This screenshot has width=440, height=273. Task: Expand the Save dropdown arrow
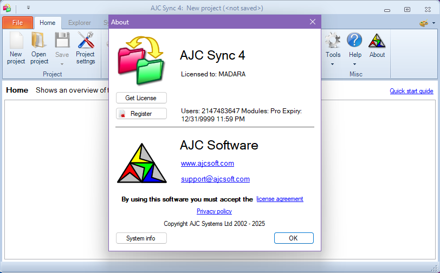click(62, 64)
